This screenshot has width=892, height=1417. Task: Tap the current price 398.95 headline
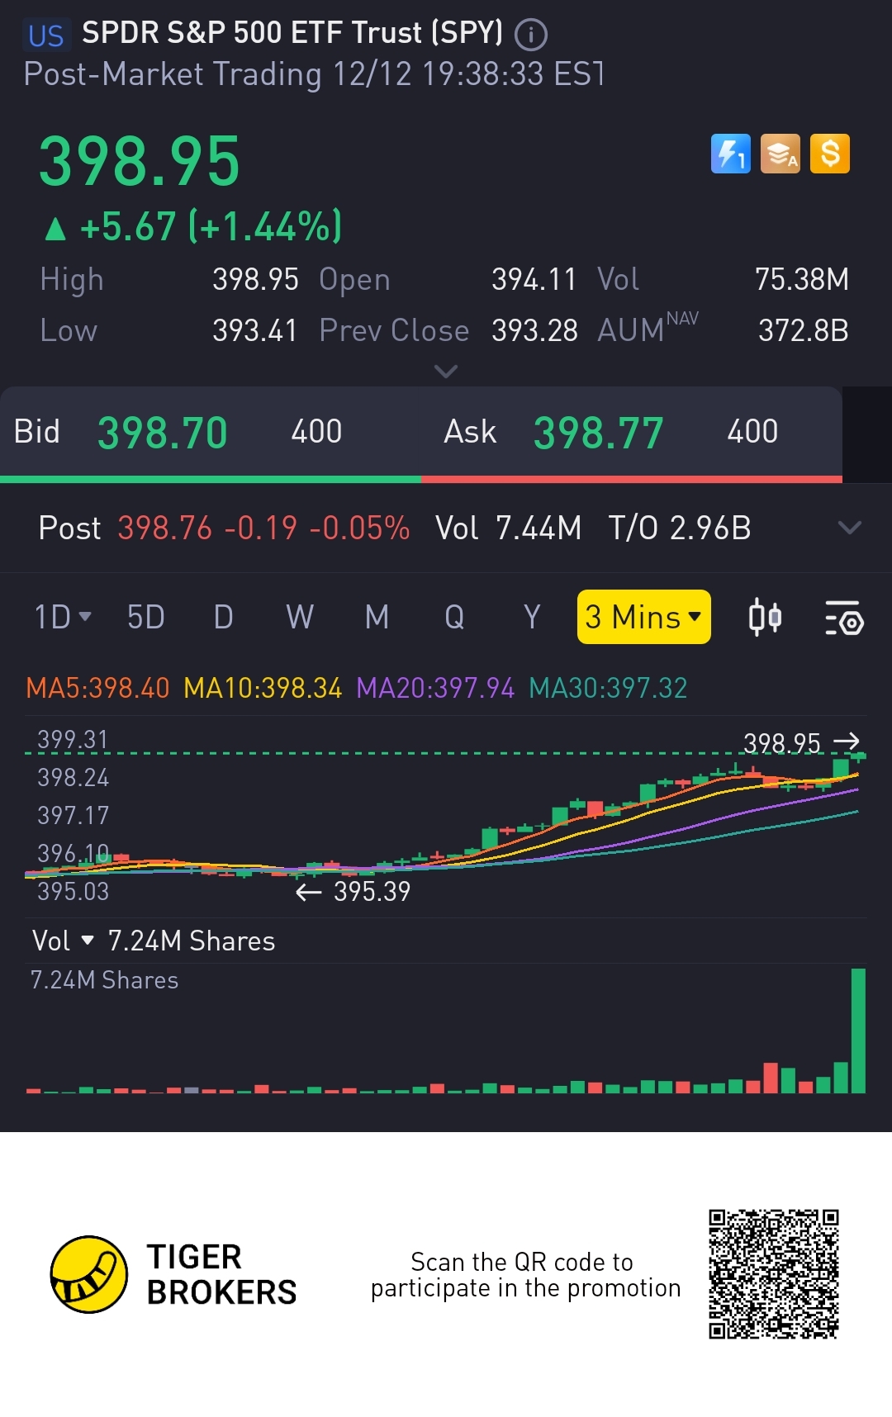click(x=140, y=162)
